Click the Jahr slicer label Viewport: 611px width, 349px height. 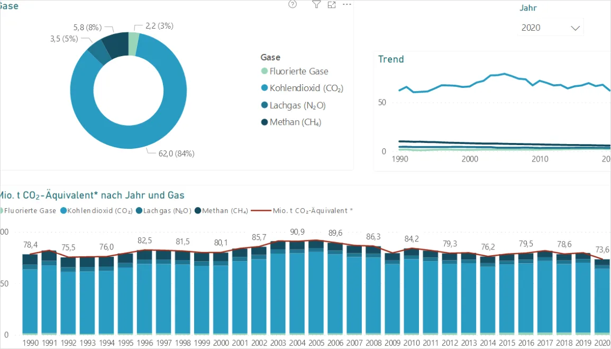[x=528, y=8]
